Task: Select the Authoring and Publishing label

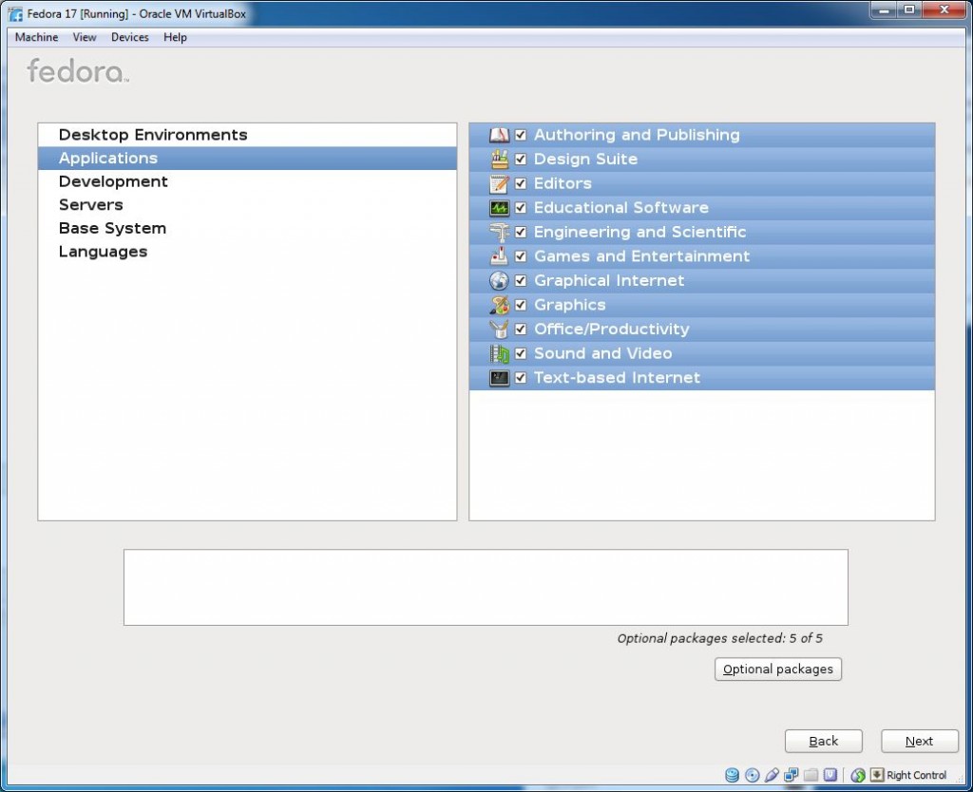Action: [637, 135]
